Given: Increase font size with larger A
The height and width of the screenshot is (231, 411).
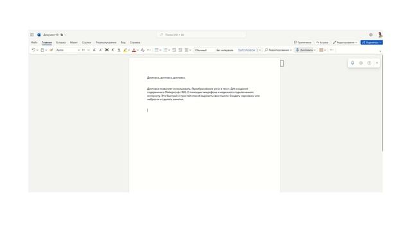Looking at the screenshot, I should click(x=94, y=50).
